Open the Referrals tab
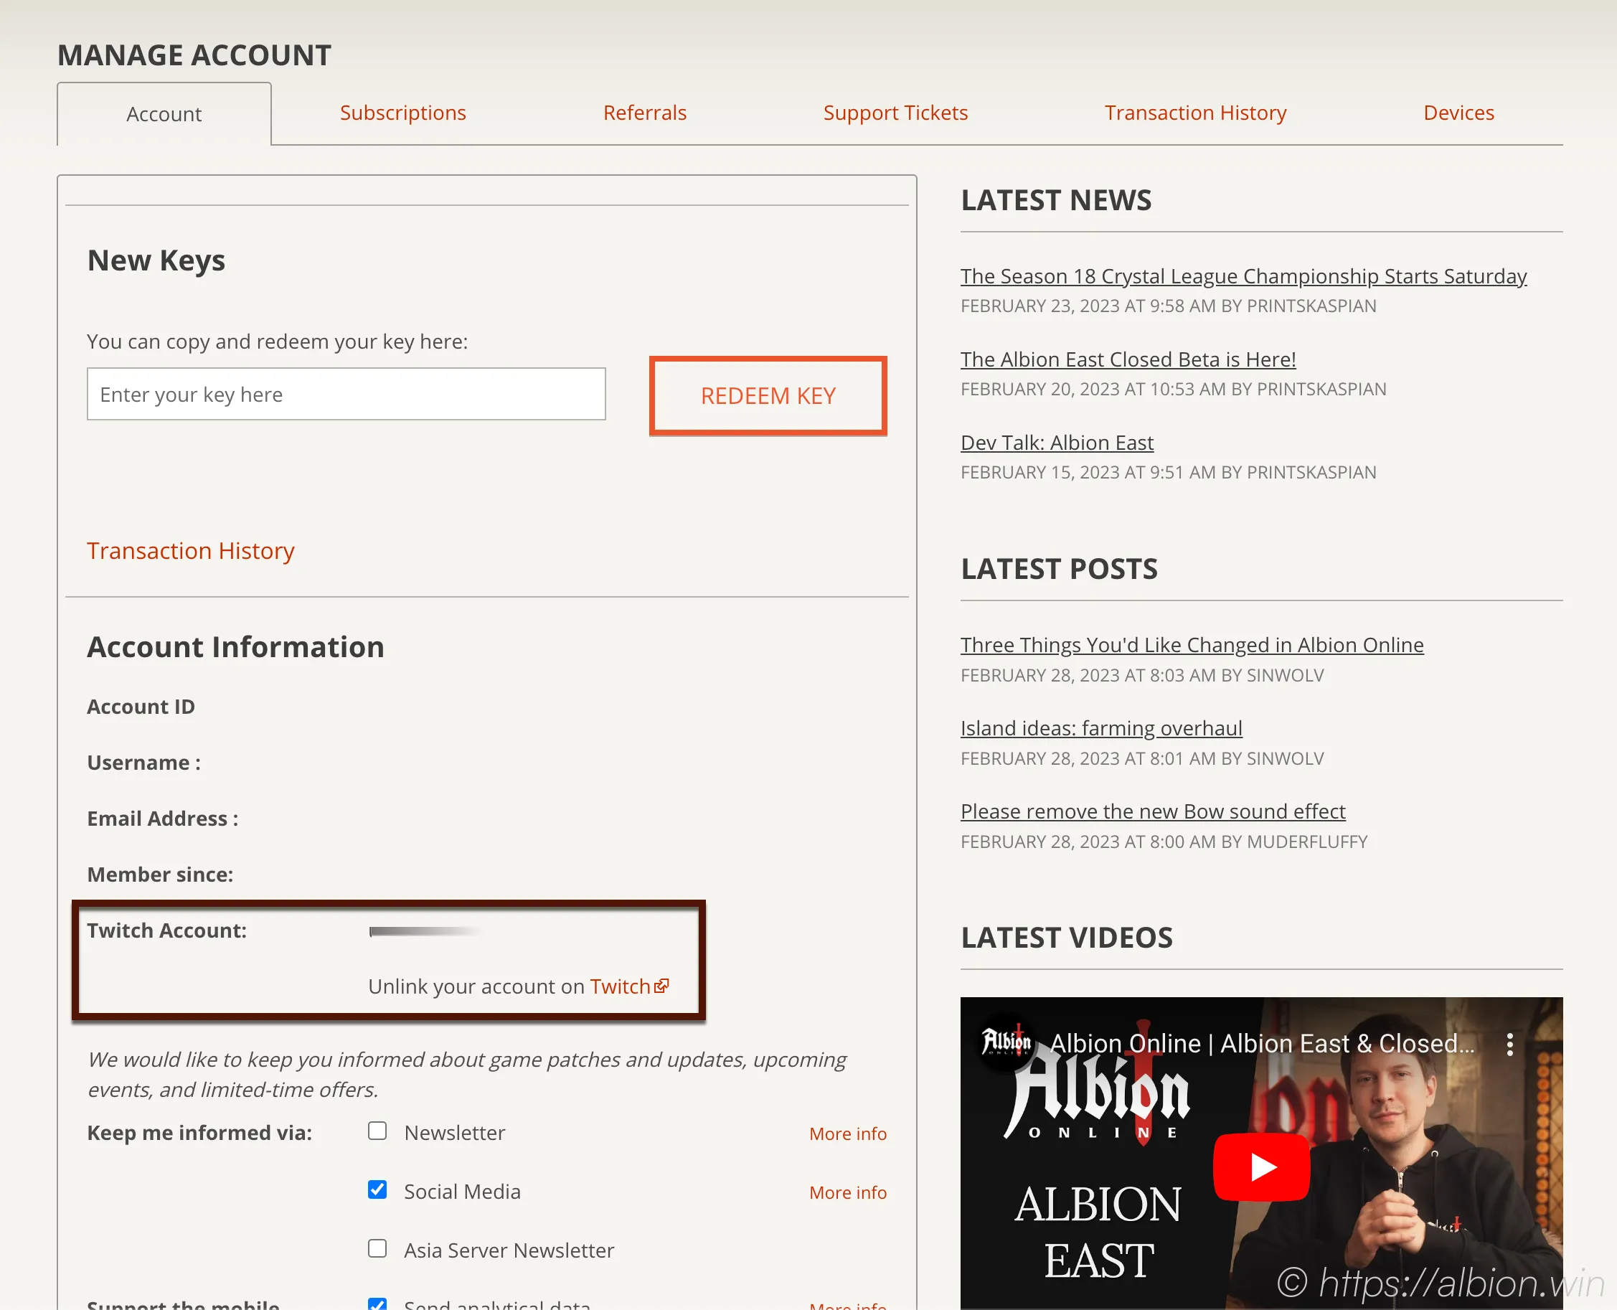Screen dimensions: 1617x1310 644,113
